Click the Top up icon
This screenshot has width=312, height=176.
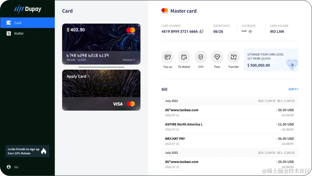(x=167, y=57)
